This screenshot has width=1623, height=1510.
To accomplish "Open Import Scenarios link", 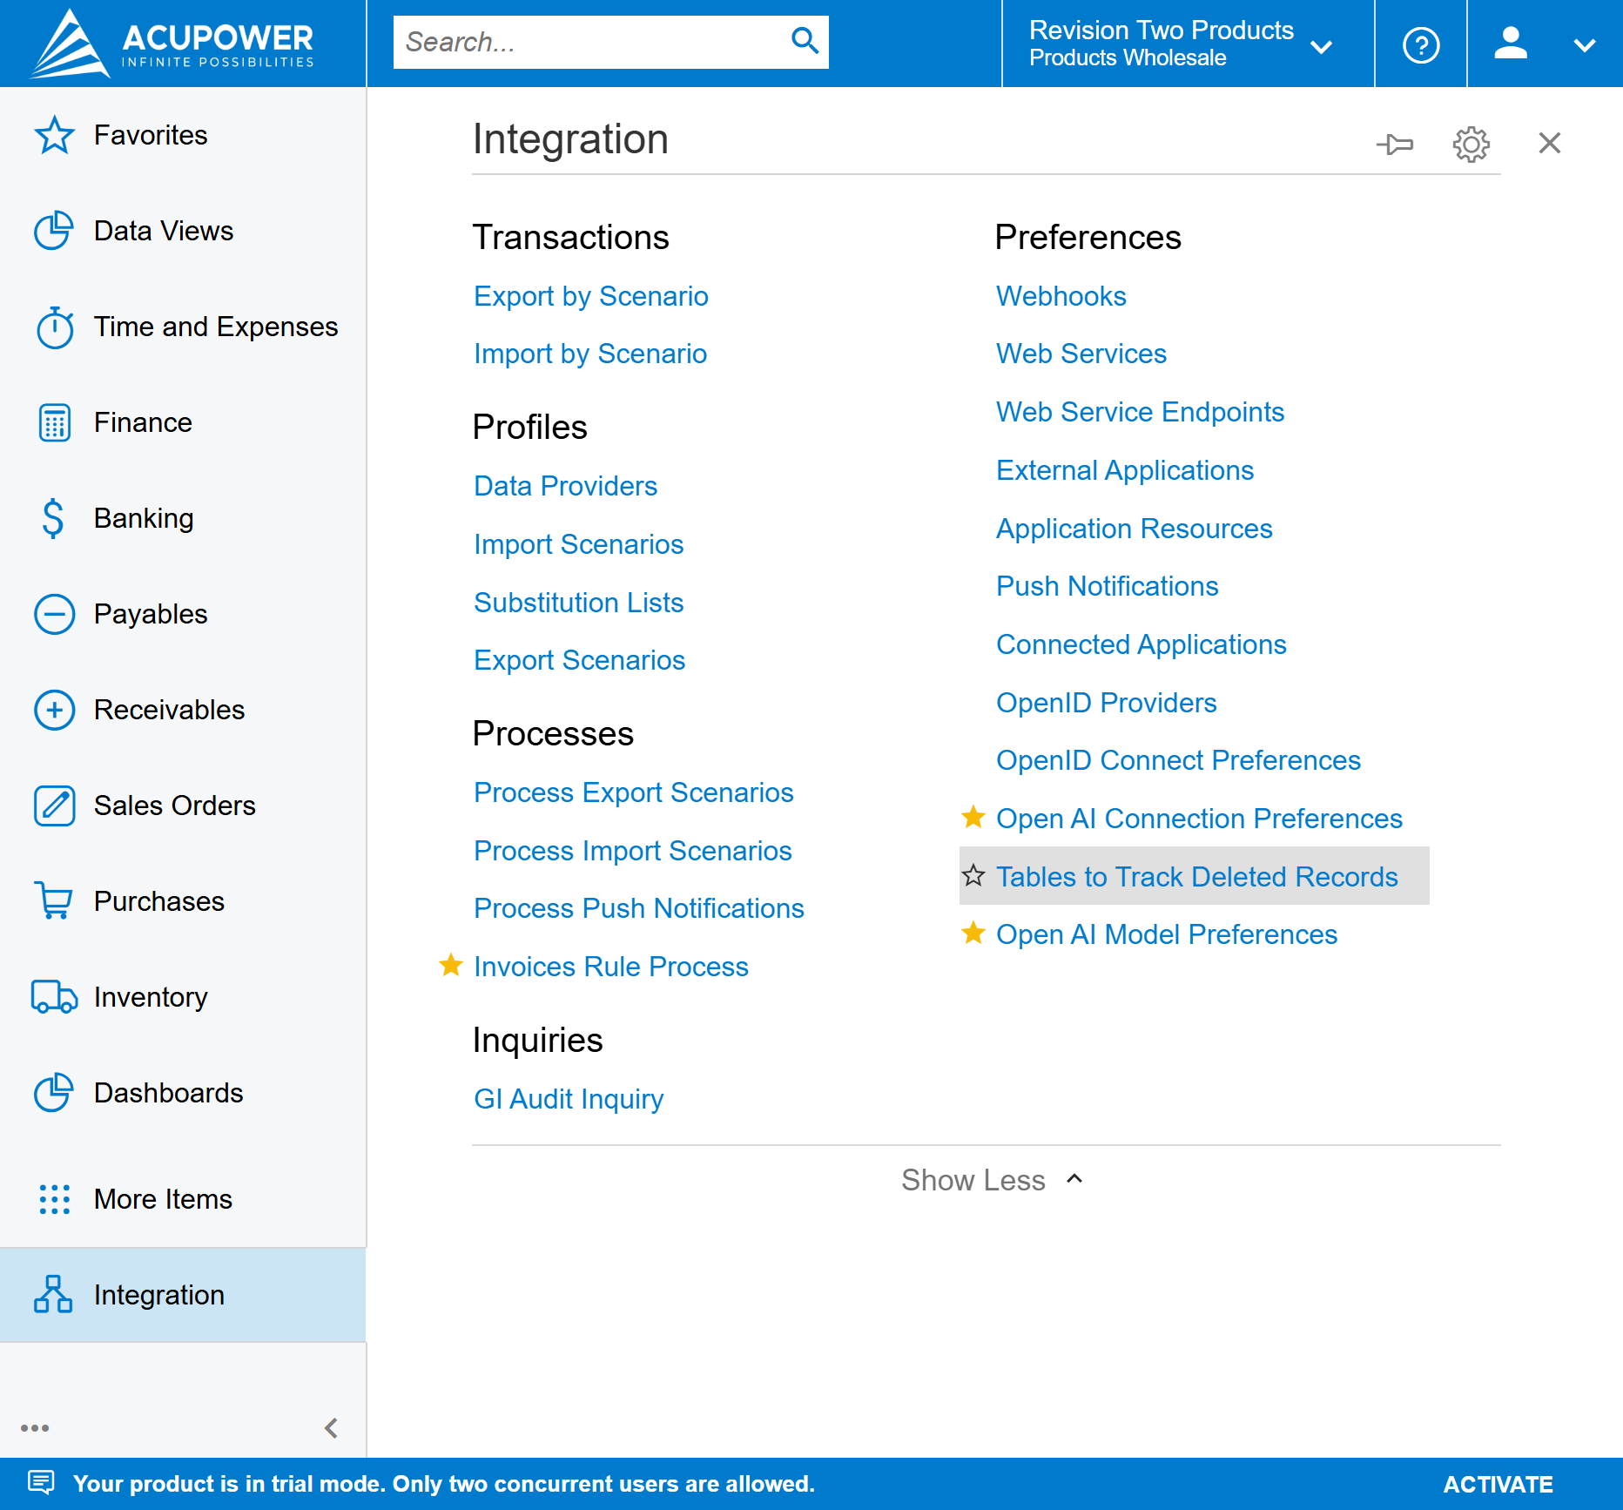I will [579, 544].
